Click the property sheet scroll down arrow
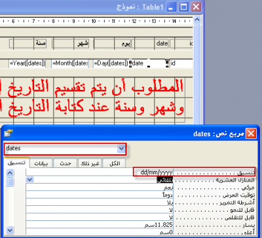The height and width of the screenshot is (238, 262). (x=10, y=230)
